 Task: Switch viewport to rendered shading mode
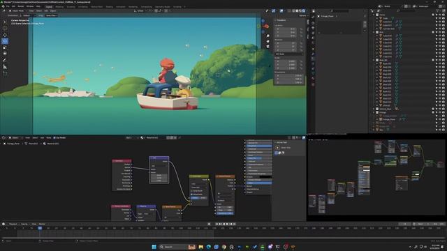pyautogui.click(x=303, y=11)
